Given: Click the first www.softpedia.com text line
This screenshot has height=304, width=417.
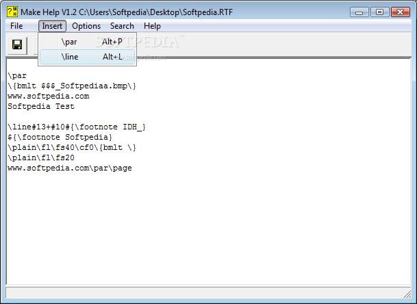Looking at the screenshot, I should coord(49,97).
